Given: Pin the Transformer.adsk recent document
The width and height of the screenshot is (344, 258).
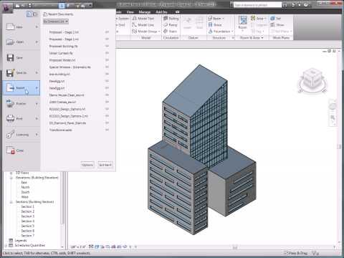Looking at the screenshot, I should coord(107,130).
